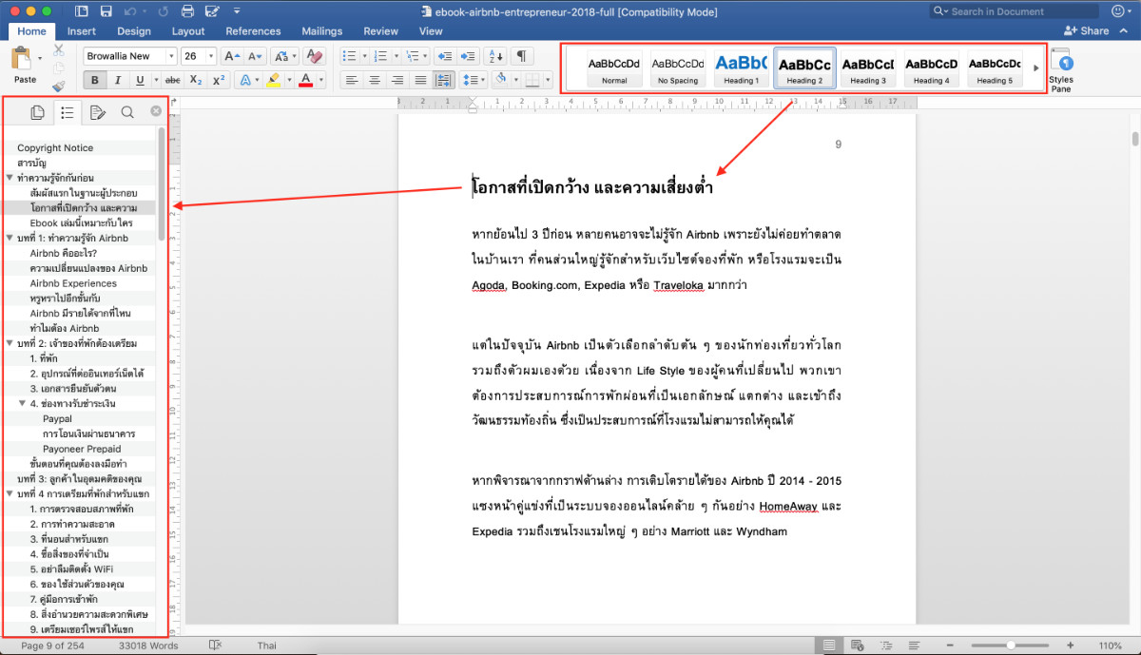
Task: Toggle show paragraph marks
Action: point(522,56)
